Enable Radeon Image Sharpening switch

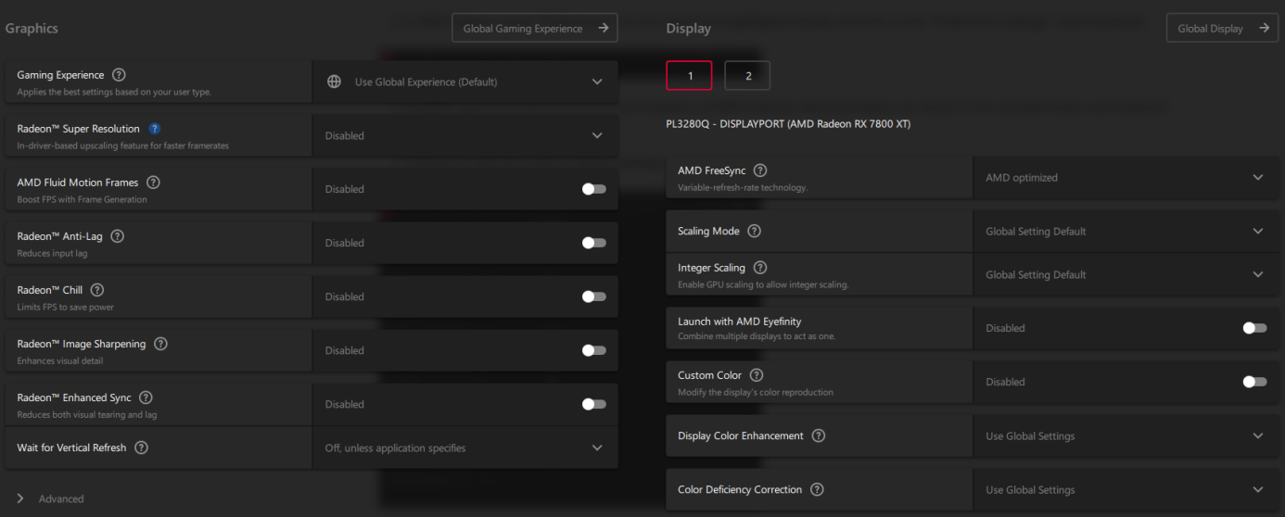coord(593,350)
